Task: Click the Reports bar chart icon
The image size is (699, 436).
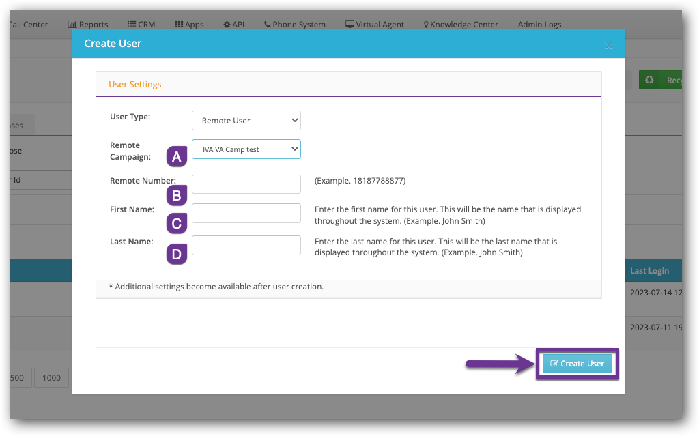Action: 72,25
